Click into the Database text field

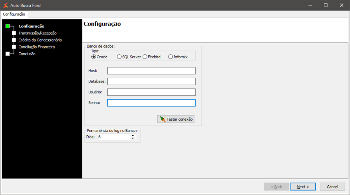point(151,81)
